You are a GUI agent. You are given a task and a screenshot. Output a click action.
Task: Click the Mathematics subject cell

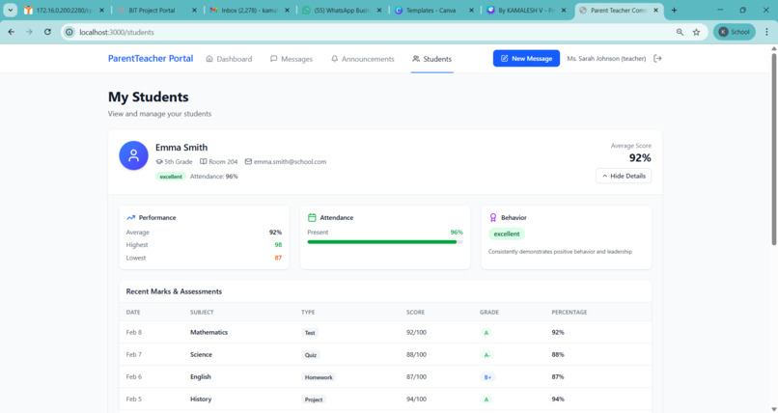pos(208,332)
